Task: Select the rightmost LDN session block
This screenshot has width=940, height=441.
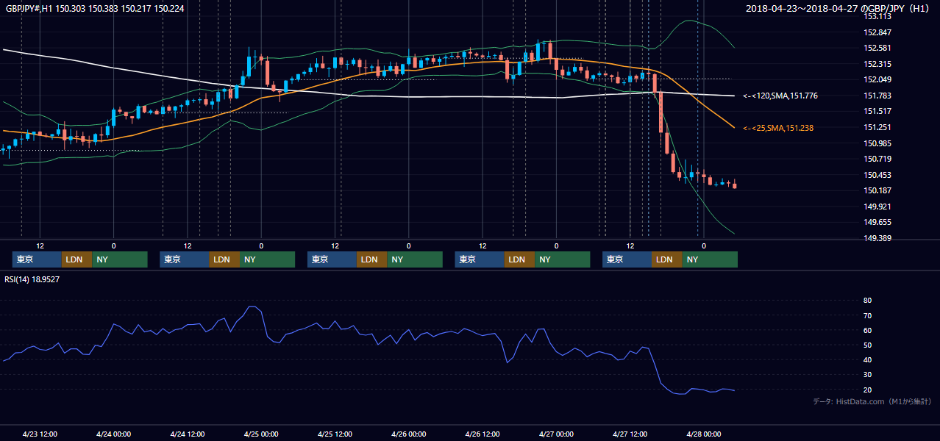Action: (x=666, y=259)
